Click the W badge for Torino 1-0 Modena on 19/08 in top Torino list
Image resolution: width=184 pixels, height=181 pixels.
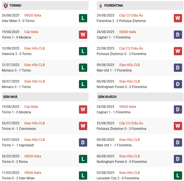click(x=83, y=35)
